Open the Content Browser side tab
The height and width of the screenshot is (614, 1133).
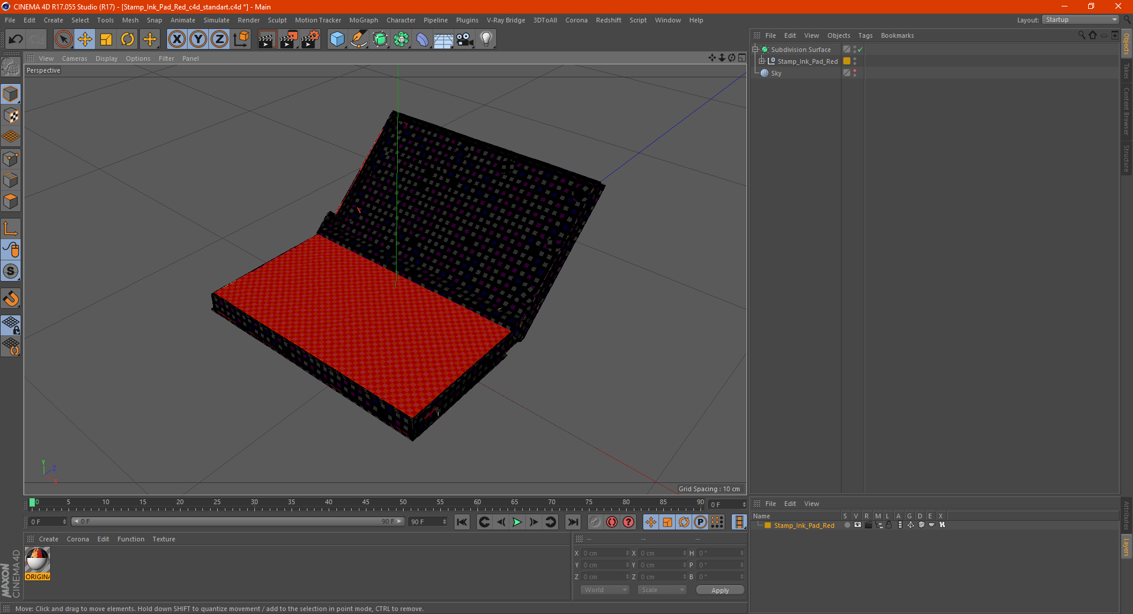[x=1127, y=112]
